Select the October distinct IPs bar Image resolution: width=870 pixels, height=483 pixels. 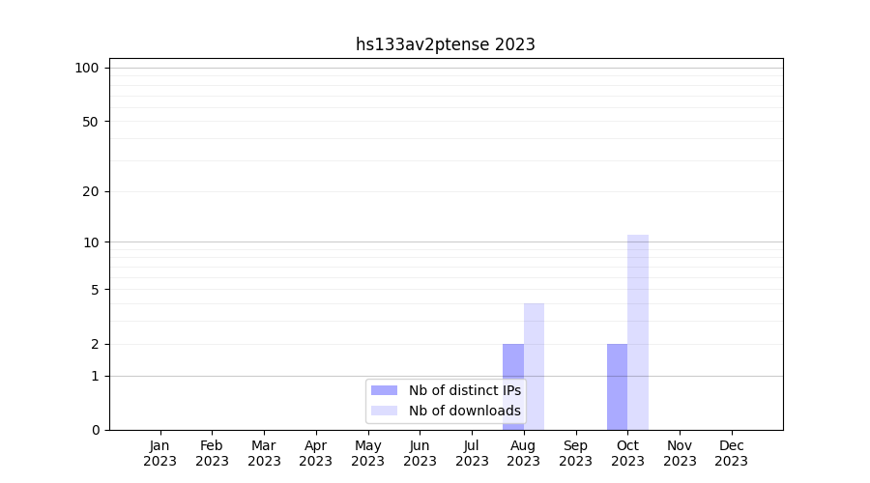point(617,386)
